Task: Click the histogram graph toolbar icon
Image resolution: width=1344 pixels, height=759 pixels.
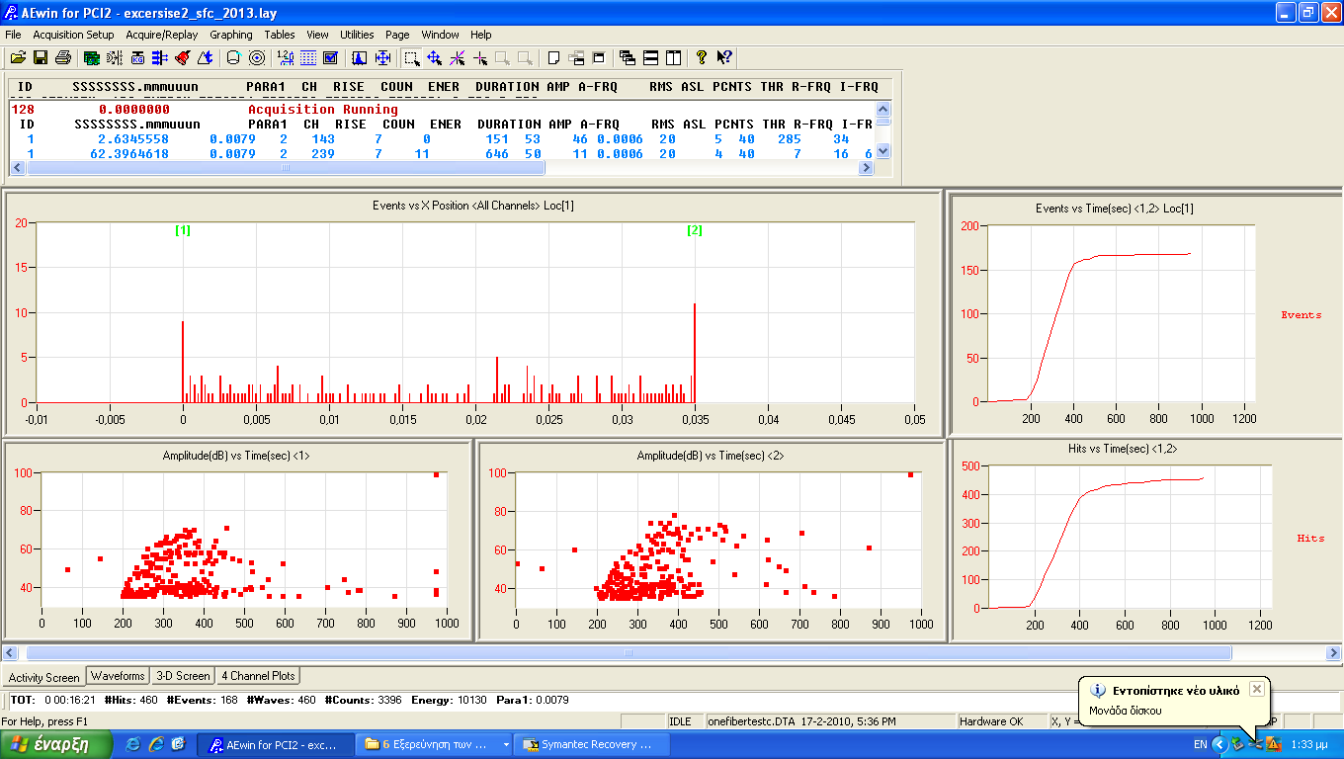Action: pos(360,57)
